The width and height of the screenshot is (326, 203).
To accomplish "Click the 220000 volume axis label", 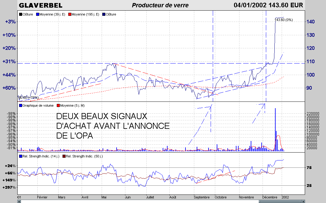I will point(313,113).
